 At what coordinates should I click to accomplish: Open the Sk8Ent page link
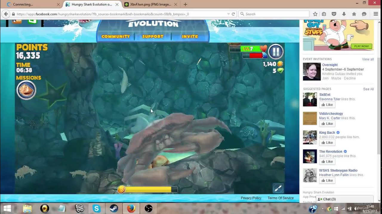click(x=325, y=95)
